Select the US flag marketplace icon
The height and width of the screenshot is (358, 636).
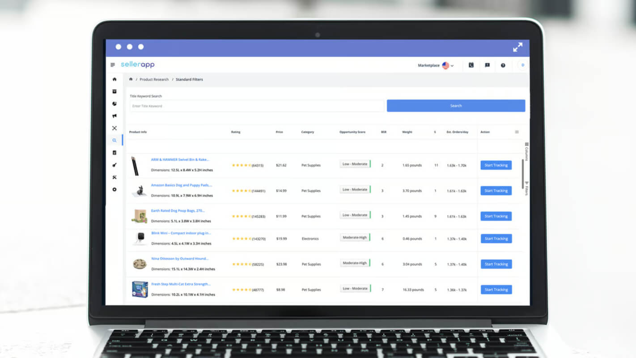445,65
